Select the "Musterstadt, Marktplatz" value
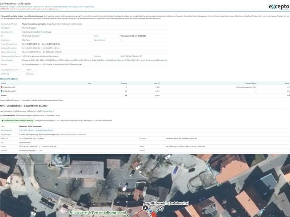The image size is (290, 217). [31, 36]
